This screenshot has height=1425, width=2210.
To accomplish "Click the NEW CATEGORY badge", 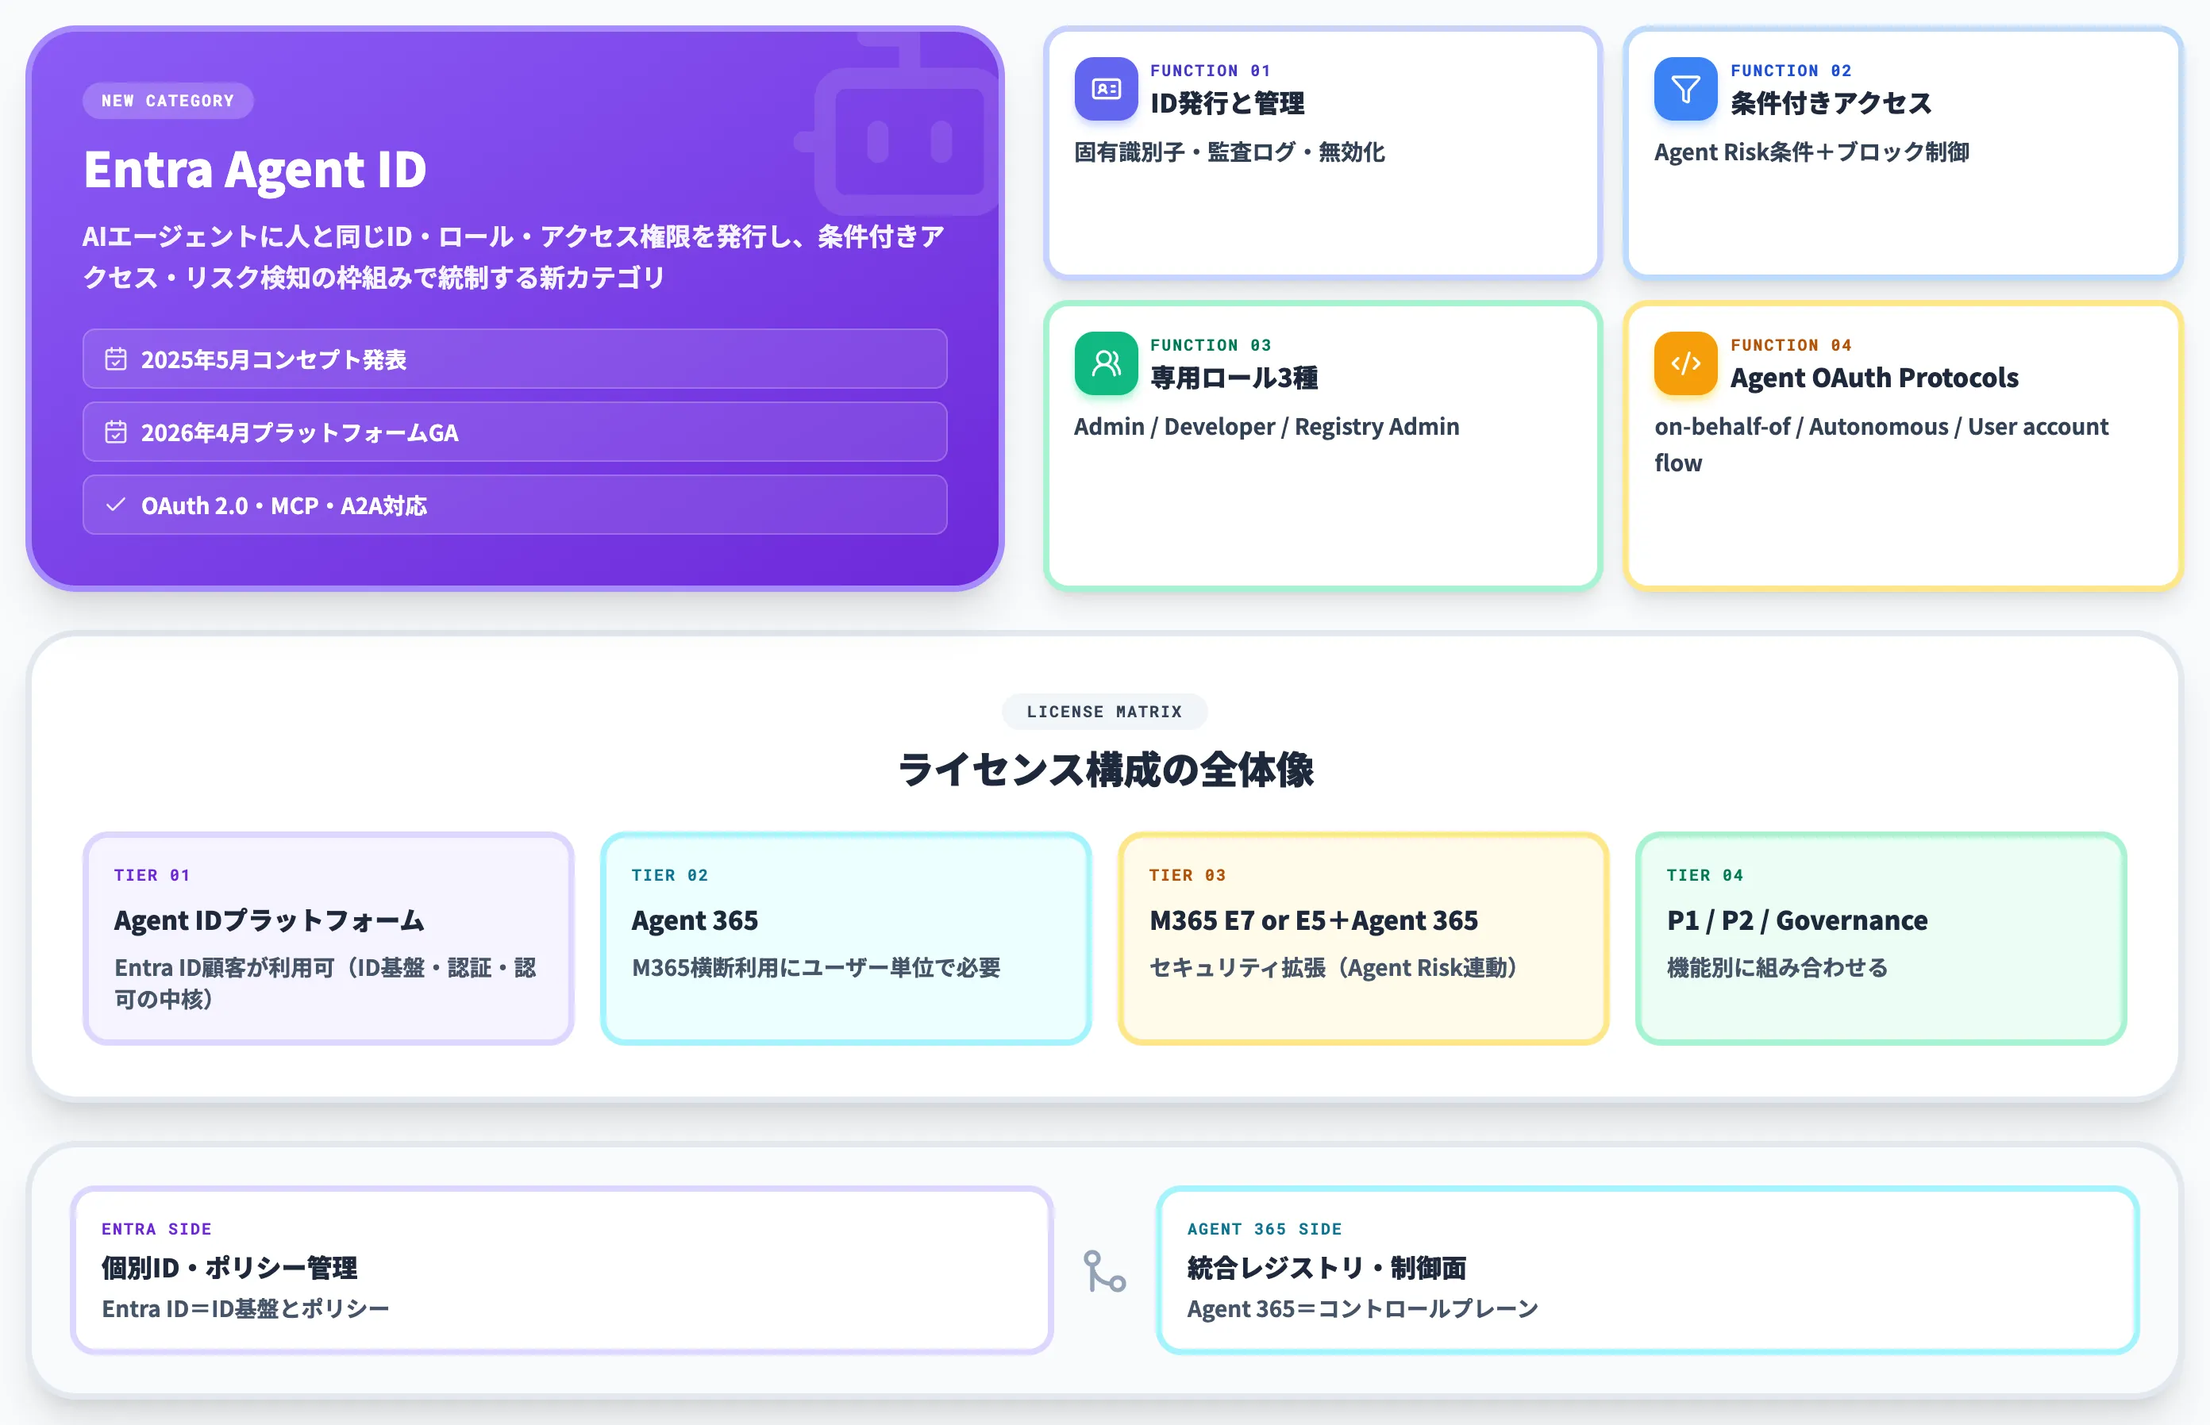I will 167,101.
